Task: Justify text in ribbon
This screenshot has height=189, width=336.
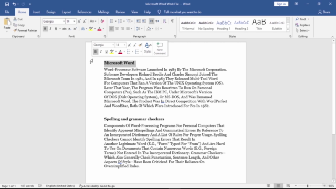Action: point(128,29)
